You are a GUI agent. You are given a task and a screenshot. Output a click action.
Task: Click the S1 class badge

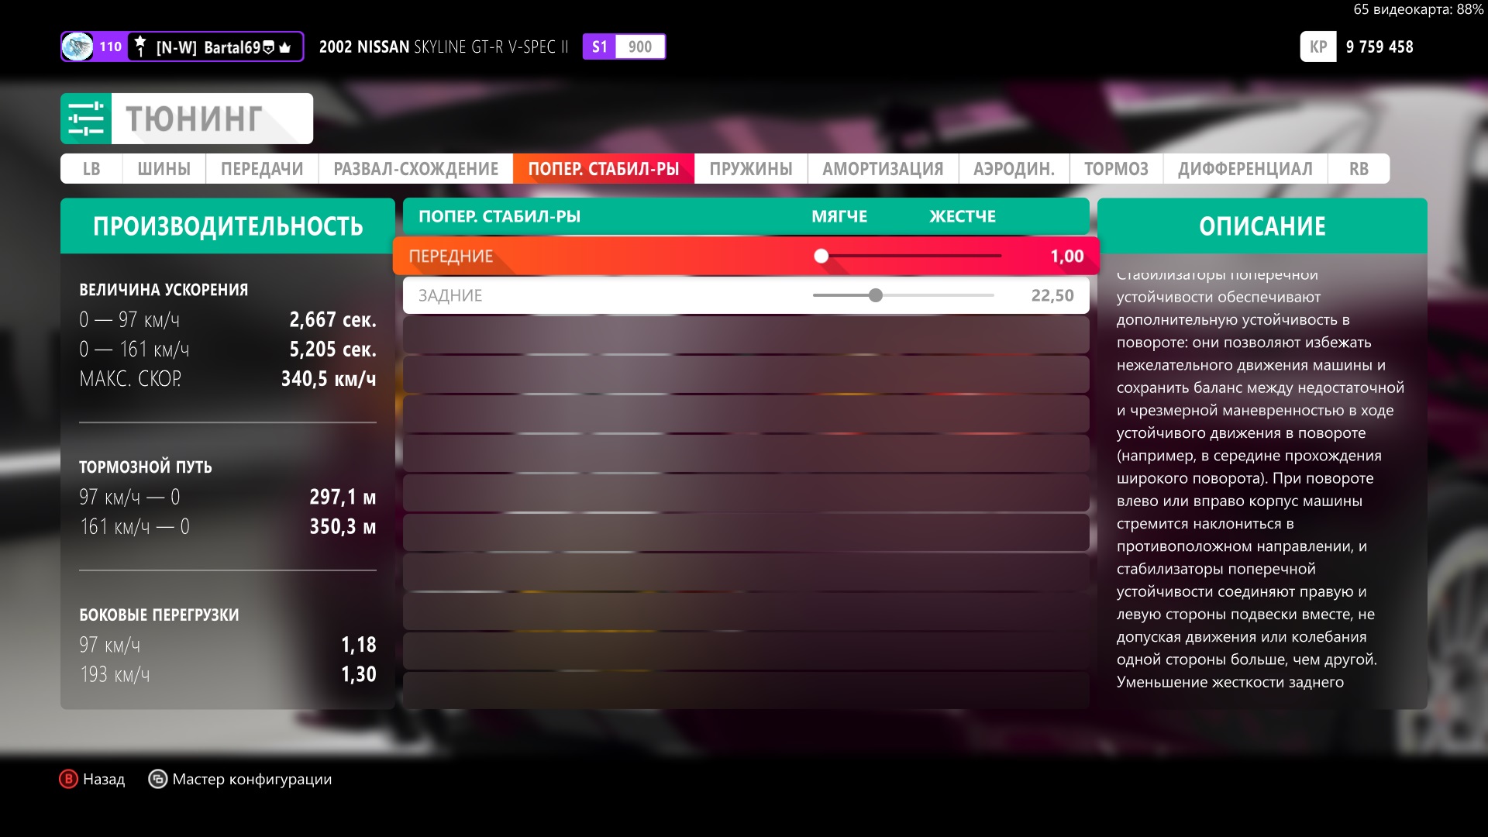(x=600, y=46)
